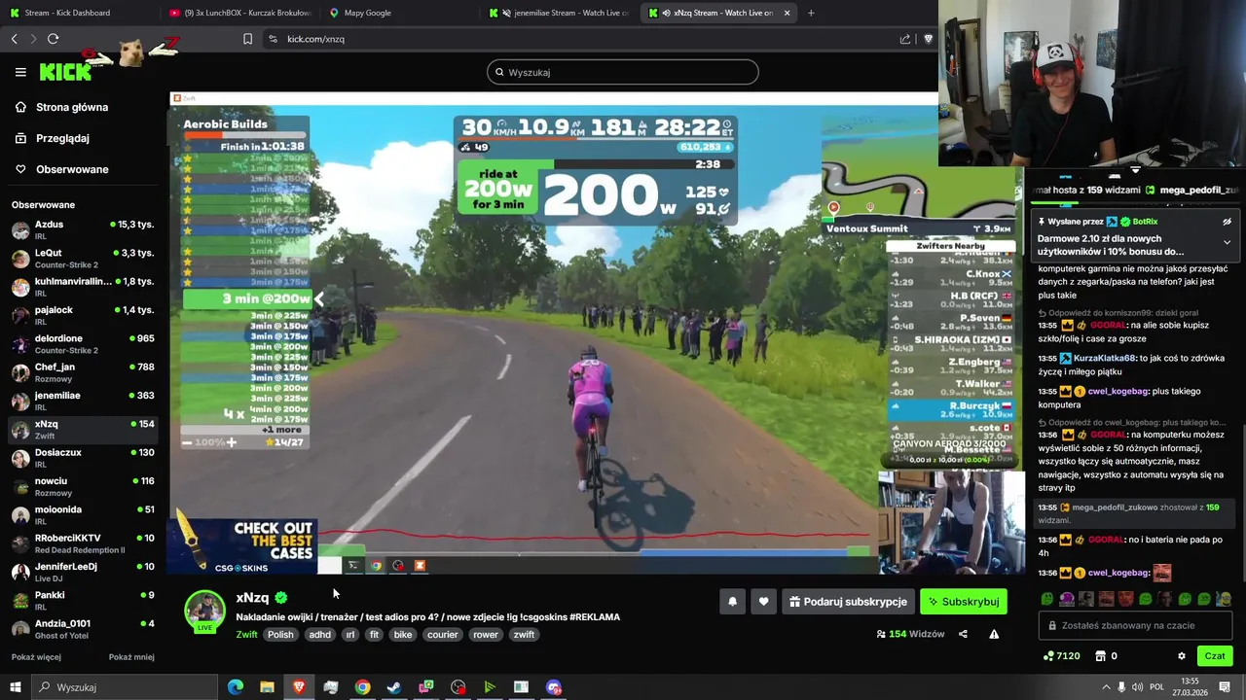Switch to the jenemiliae Stream tab

pos(560,13)
